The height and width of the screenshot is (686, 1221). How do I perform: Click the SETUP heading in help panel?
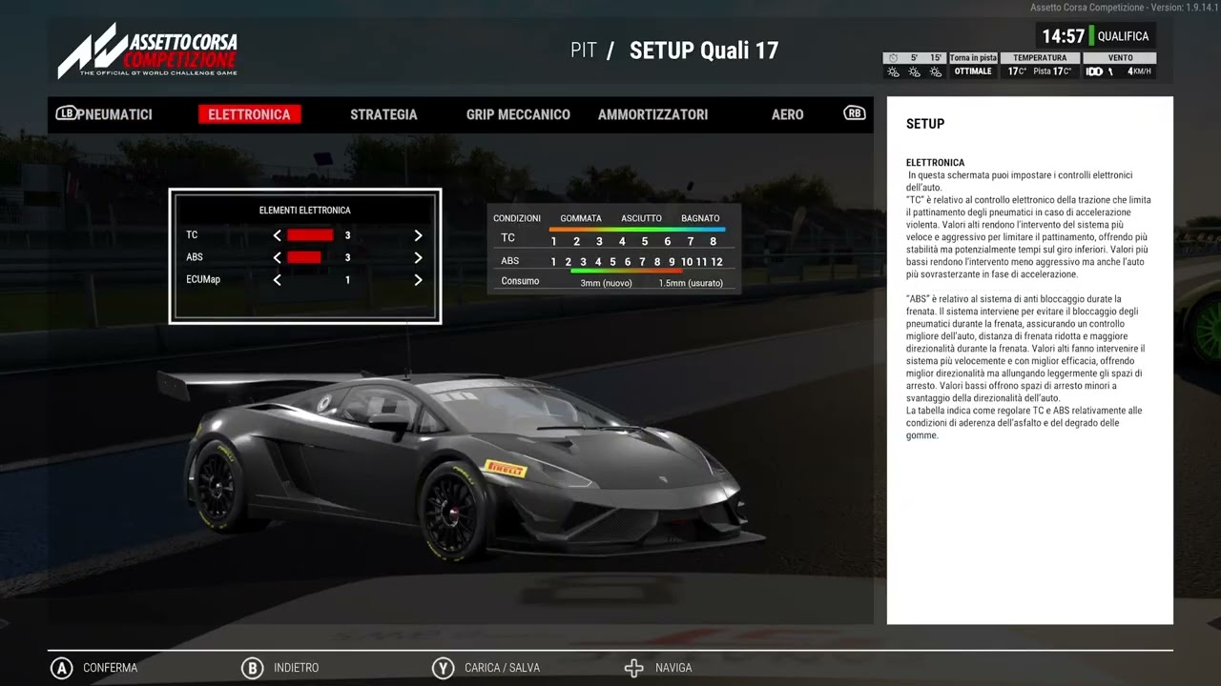coord(925,124)
